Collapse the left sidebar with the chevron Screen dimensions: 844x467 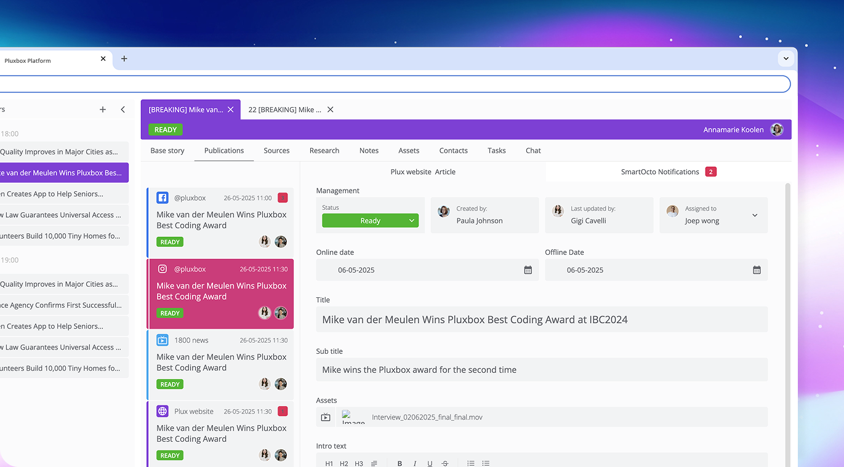[123, 110]
